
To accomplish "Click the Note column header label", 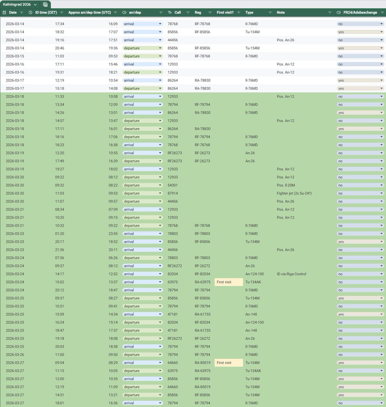I will point(281,13).
